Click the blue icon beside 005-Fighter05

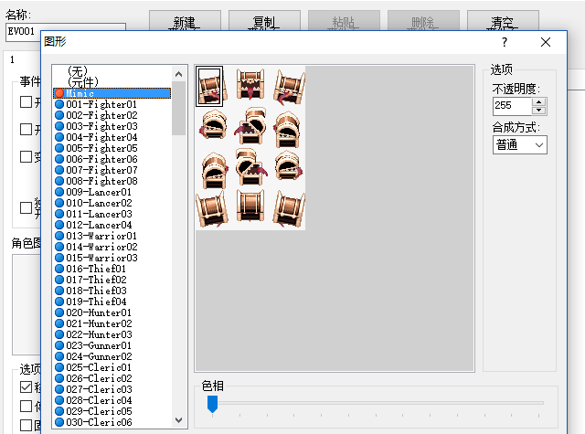click(x=59, y=148)
